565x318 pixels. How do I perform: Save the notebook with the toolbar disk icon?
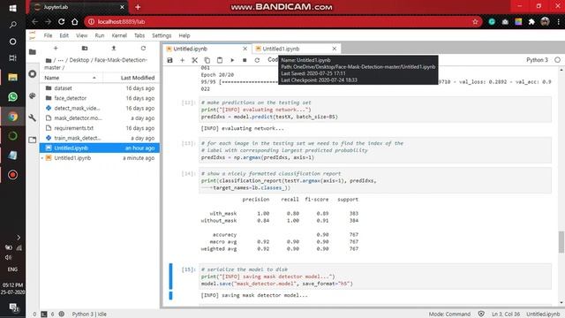click(x=169, y=60)
